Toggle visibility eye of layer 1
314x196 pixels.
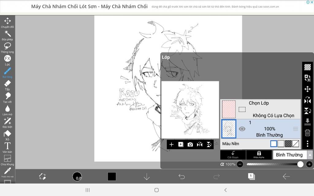pyautogui.click(x=242, y=129)
